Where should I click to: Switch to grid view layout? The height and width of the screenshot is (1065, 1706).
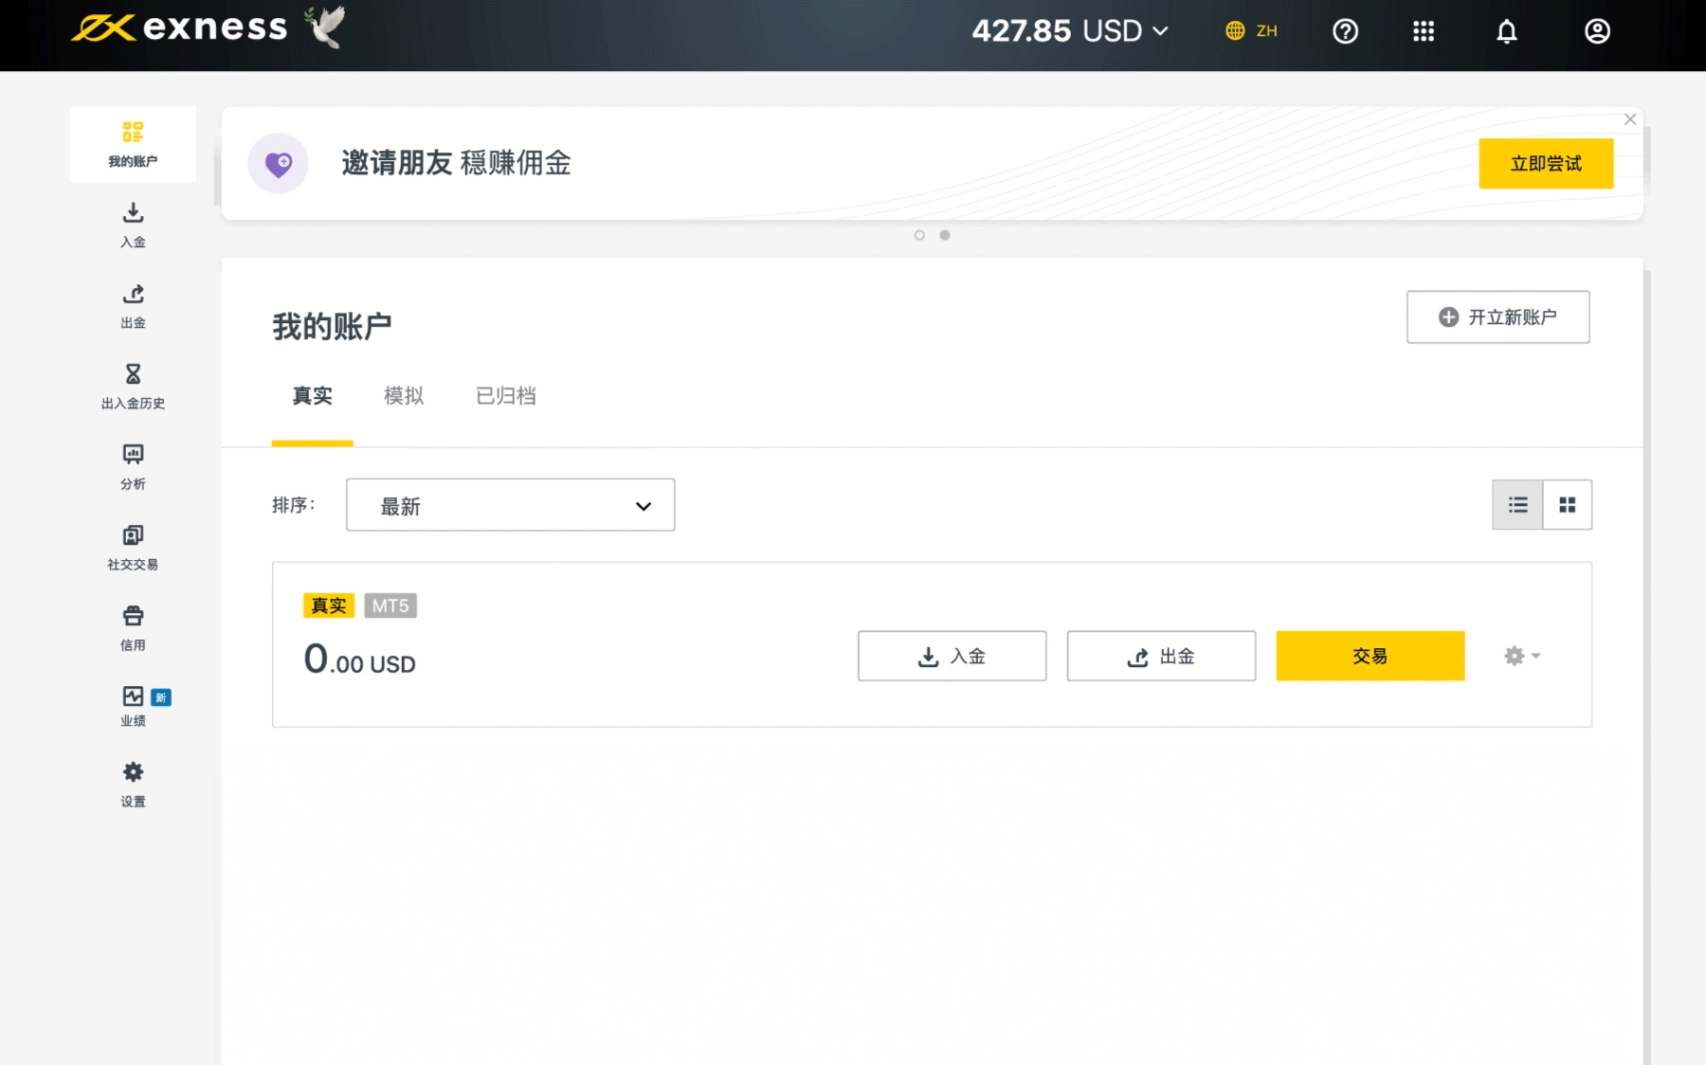click(x=1568, y=505)
